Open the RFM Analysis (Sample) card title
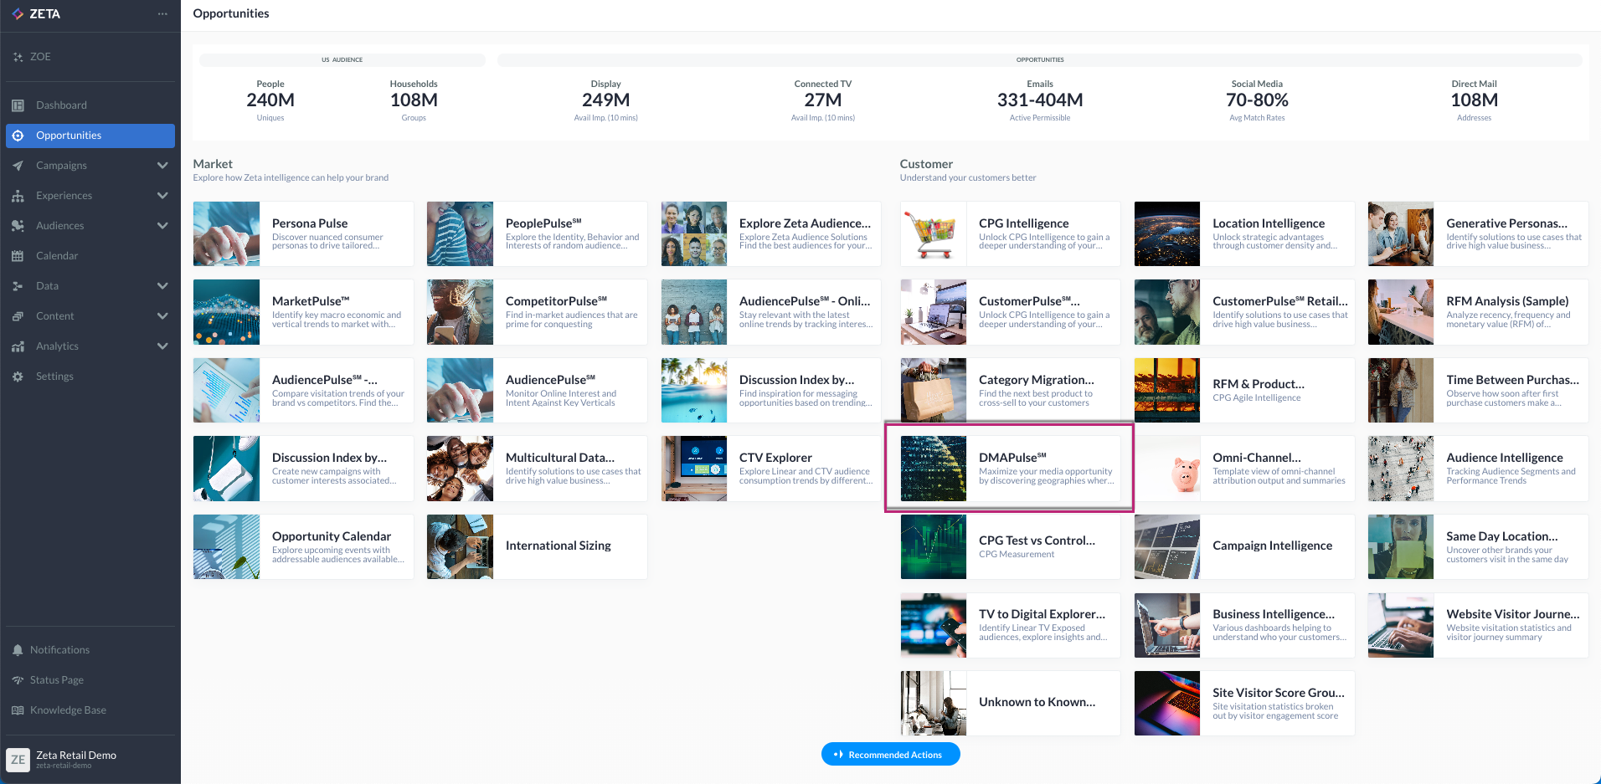The image size is (1601, 784). point(1507,301)
